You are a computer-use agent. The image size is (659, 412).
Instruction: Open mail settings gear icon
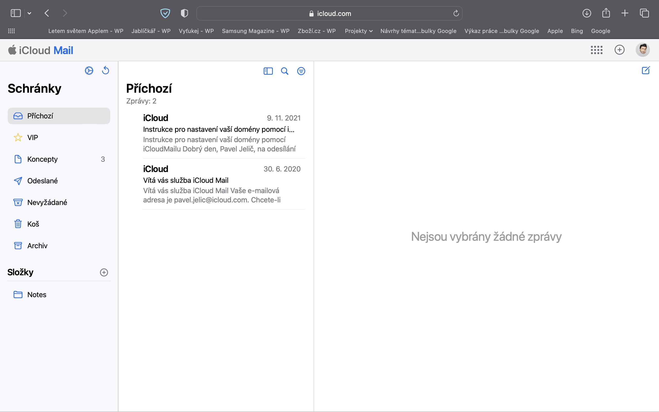(x=89, y=71)
